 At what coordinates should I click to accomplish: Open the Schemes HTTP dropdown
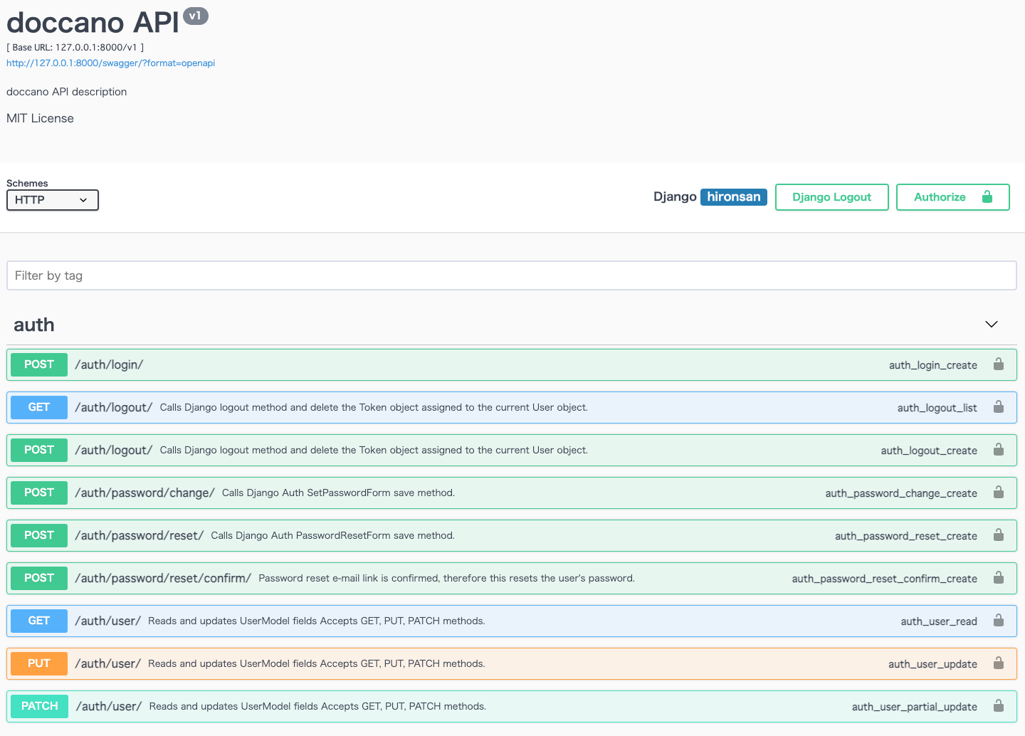[52, 200]
